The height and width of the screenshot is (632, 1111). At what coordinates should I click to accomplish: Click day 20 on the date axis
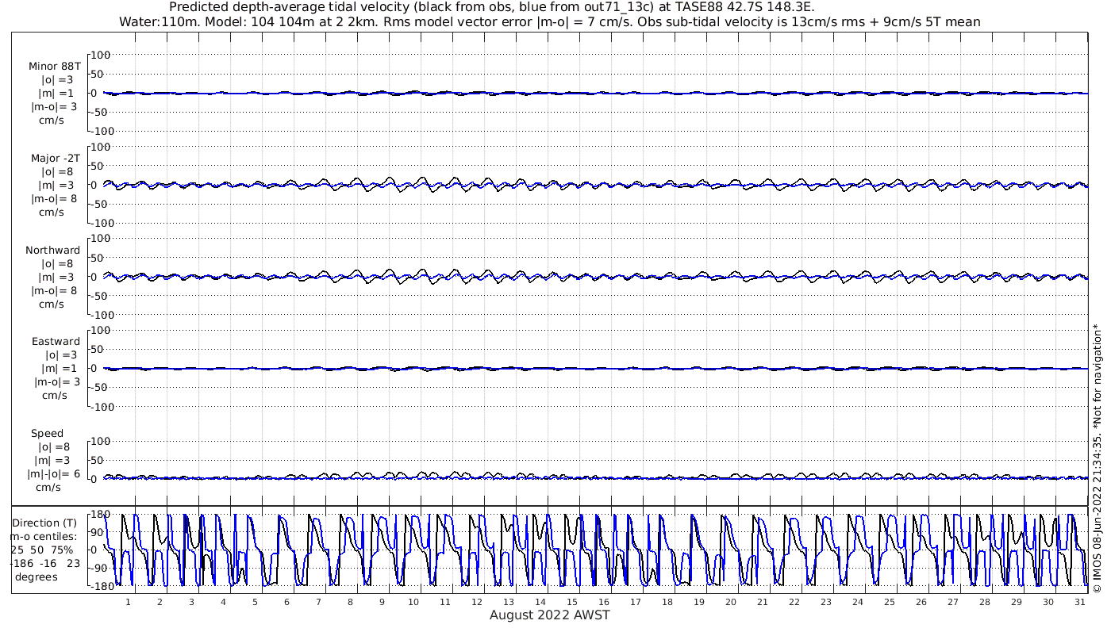coord(731,602)
